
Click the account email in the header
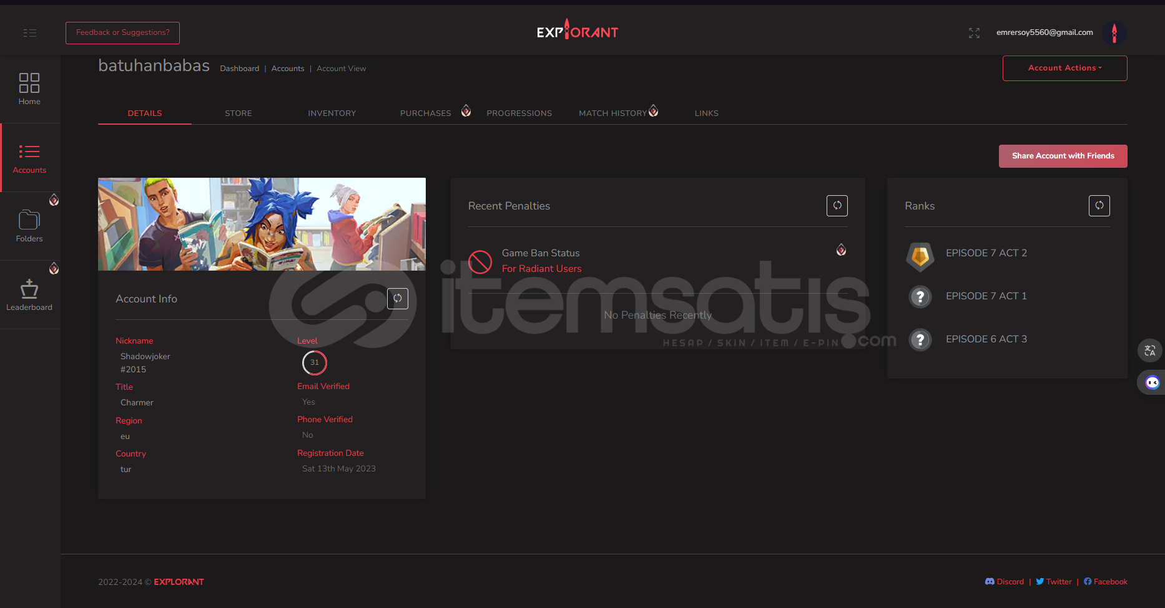click(x=1045, y=32)
